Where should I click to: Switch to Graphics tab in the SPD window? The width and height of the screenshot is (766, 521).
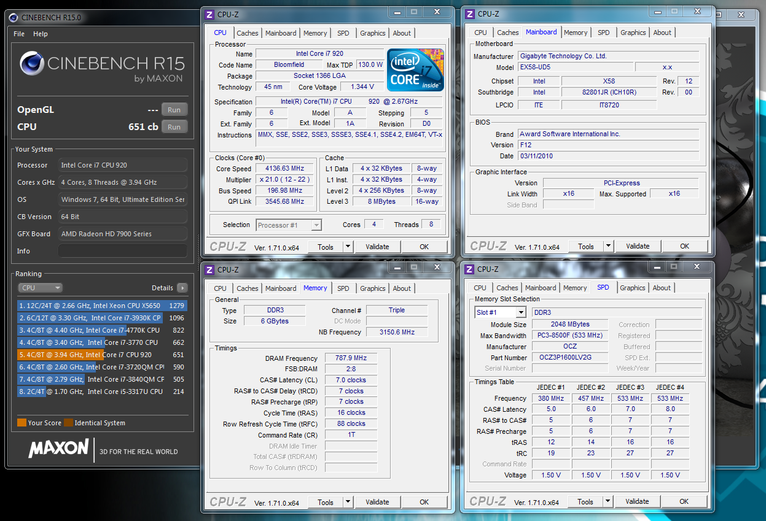click(633, 288)
